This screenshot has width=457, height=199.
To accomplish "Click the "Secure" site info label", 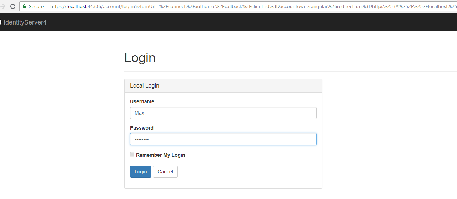I will pyautogui.click(x=36, y=6).
